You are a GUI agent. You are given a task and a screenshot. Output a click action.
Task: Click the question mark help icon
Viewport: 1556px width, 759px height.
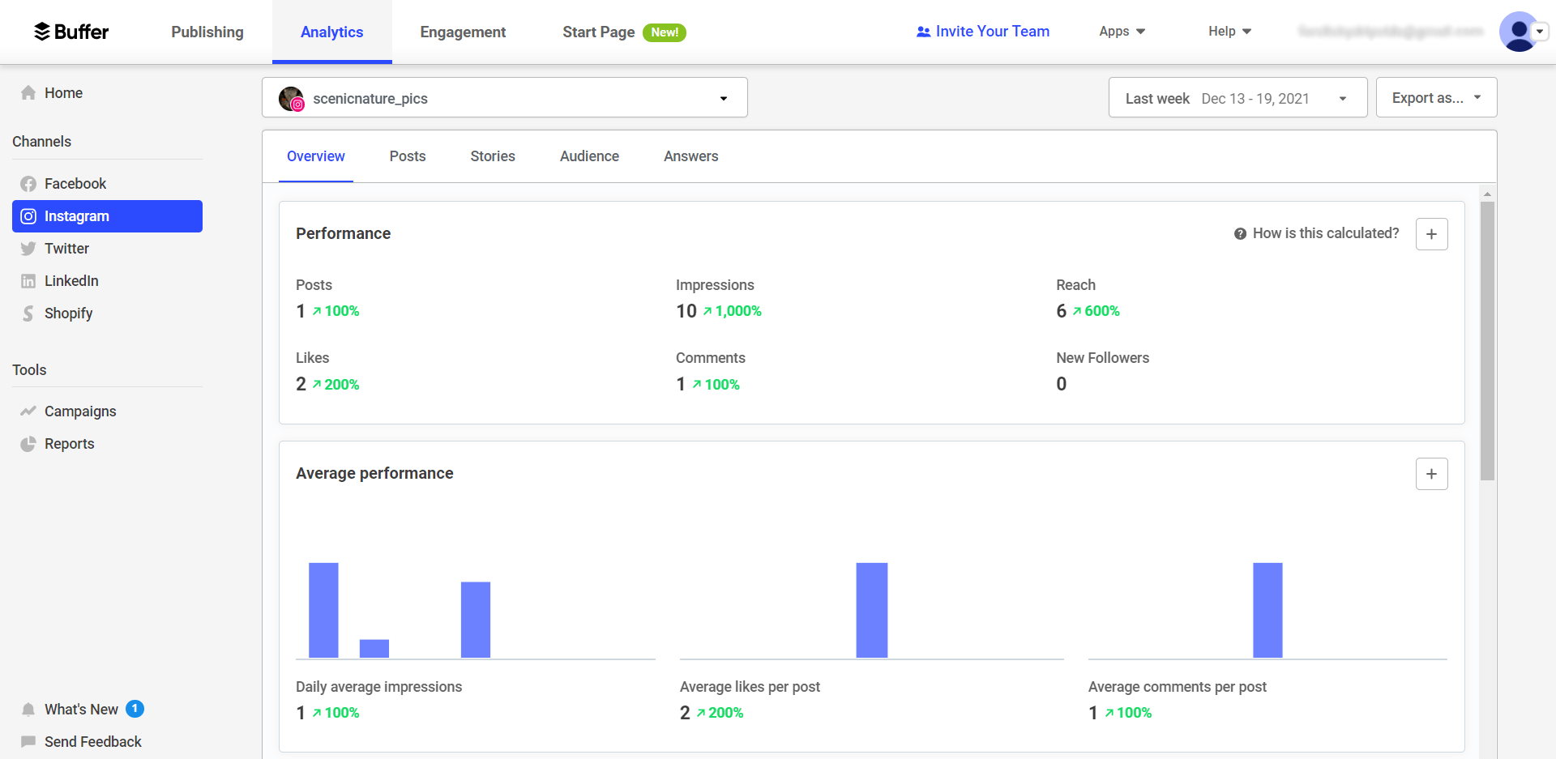coord(1240,234)
